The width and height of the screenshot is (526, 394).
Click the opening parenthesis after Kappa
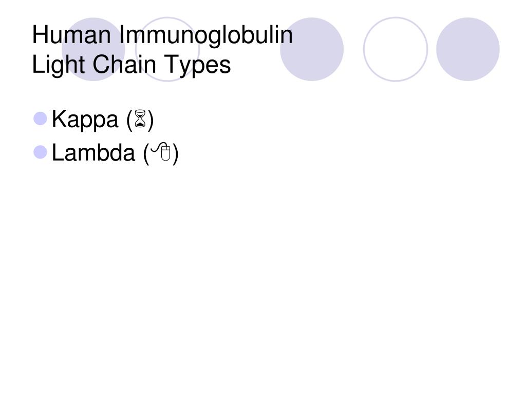(x=130, y=120)
